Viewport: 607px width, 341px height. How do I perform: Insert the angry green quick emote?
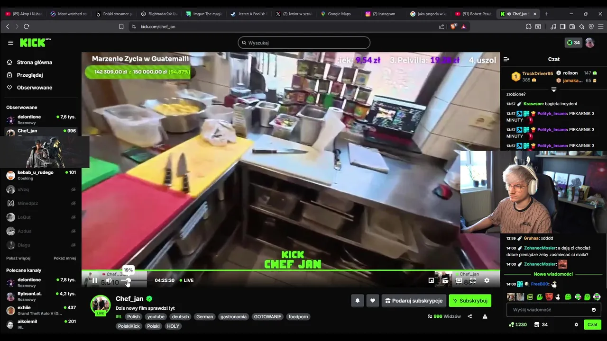point(530,297)
